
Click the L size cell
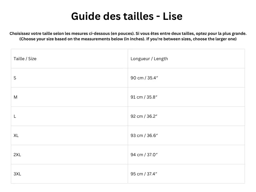[15, 116]
